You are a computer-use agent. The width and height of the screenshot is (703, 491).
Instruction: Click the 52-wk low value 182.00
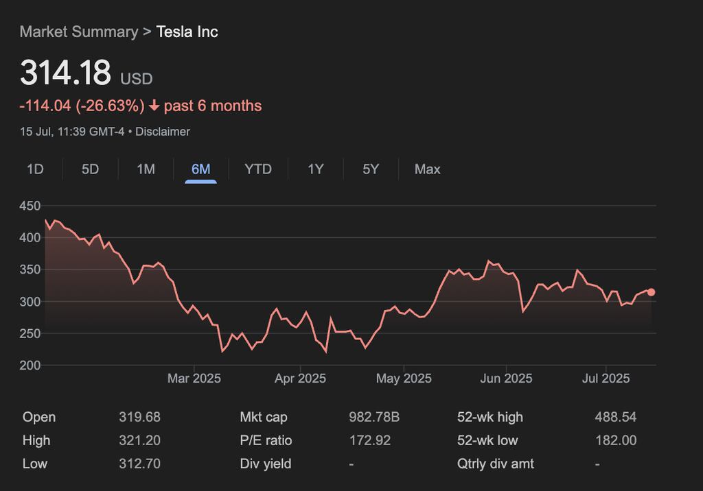pyautogui.click(x=616, y=440)
